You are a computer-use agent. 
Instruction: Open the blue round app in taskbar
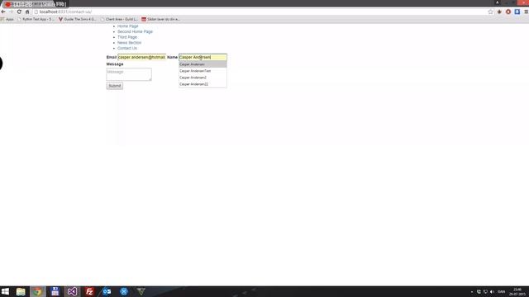(x=124, y=291)
